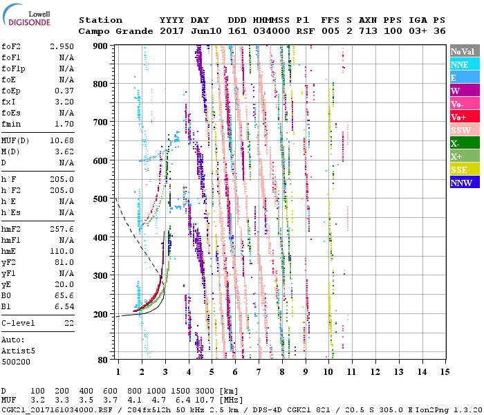Click the AXN value 713
The image size is (484, 415).
368,31
